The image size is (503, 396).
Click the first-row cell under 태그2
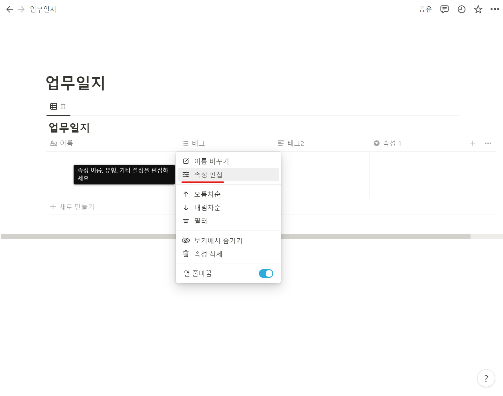tap(325, 159)
